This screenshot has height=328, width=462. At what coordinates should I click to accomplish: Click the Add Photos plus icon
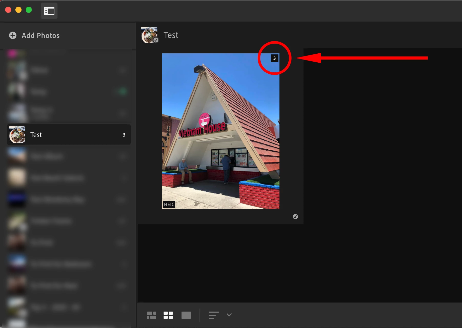tap(13, 35)
